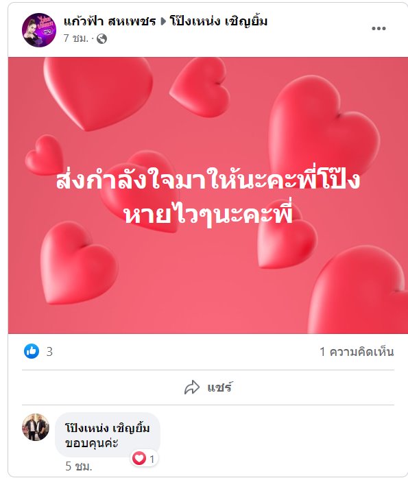Click the ส่งกำลังใจมาให้นะคะพี่โป๊ง text in the image
Viewport: 408px width, 478px height.
click(x=208, y=180)
